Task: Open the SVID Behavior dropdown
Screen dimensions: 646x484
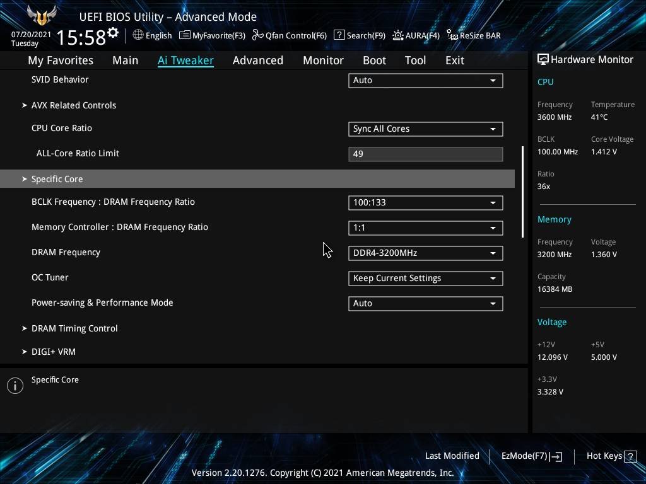Action: point(425,81)
